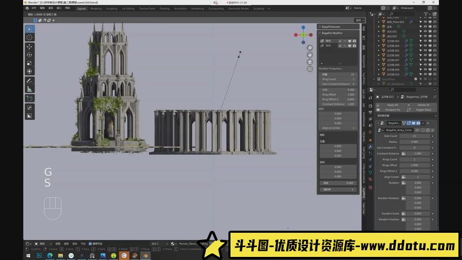Collapse the BagaArray modifier panel
462x260 pixels.
tap(378, 123)
